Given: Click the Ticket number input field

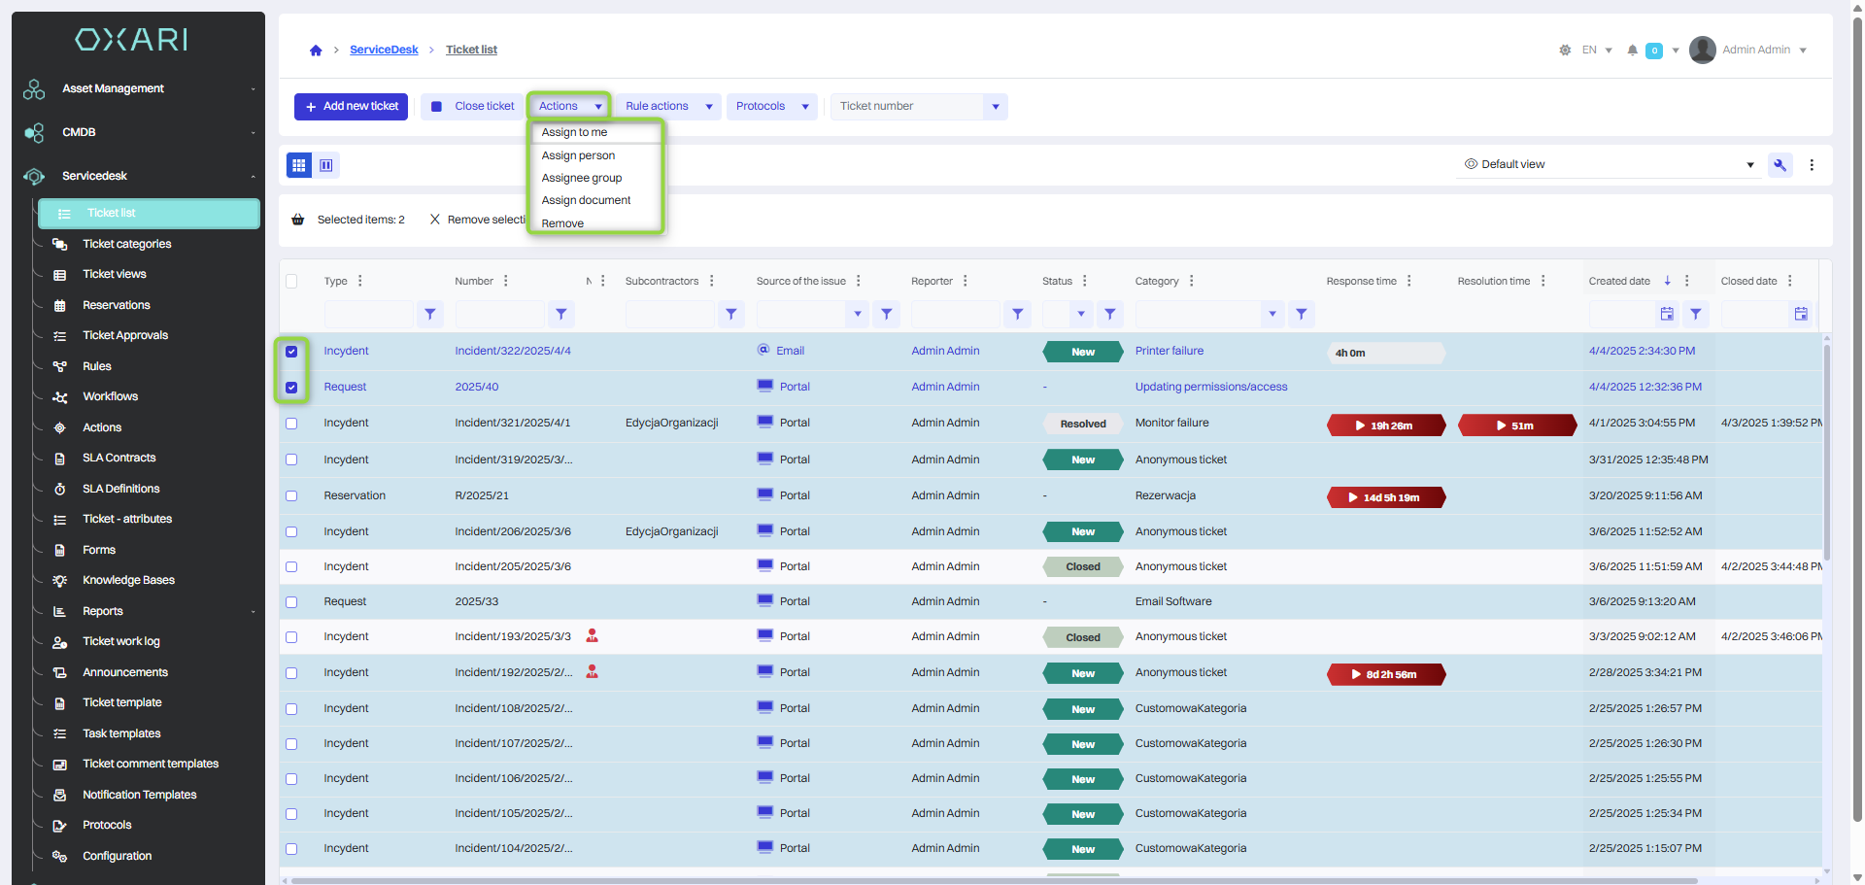Looking at the screenshot, I should 907,107.
